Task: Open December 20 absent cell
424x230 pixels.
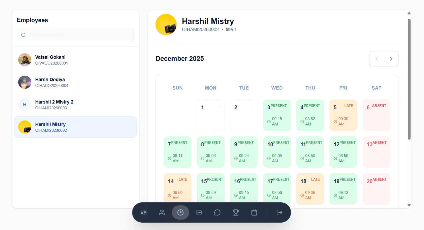Action: [x=377, y=188]
